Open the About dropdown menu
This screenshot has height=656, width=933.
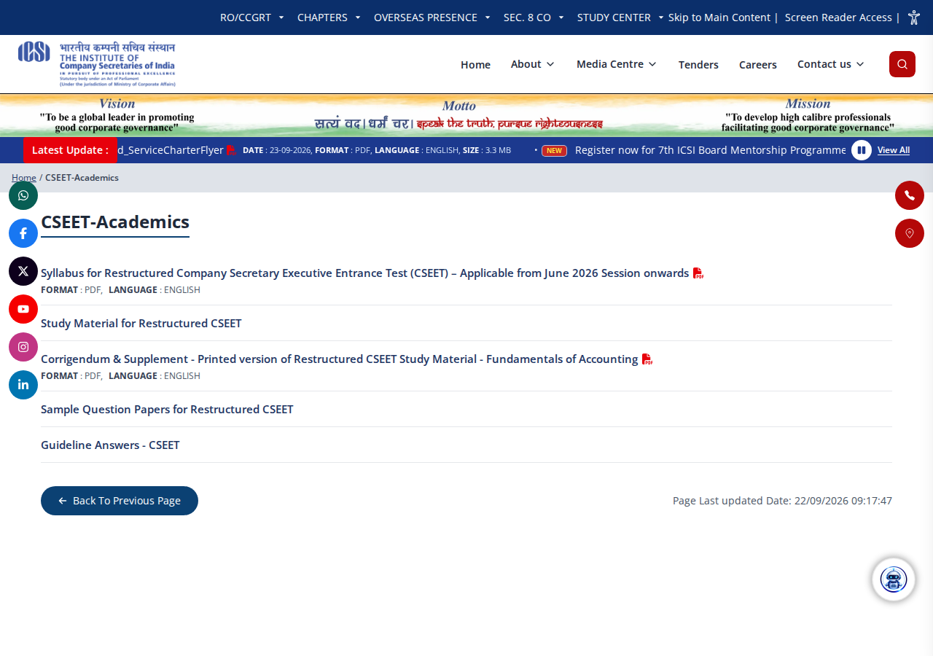click(x=533, y=64)
